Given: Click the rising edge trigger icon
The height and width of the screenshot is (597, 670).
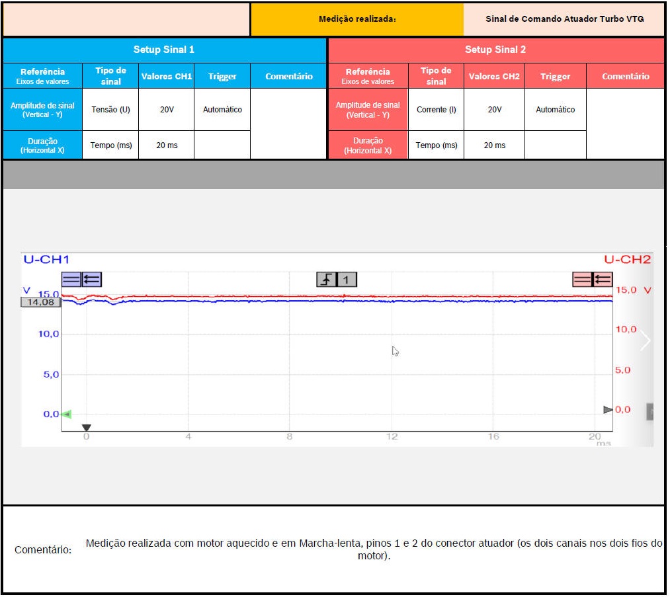Looking at the screenshot, I should pyautogui.click(x=327, y=280).
